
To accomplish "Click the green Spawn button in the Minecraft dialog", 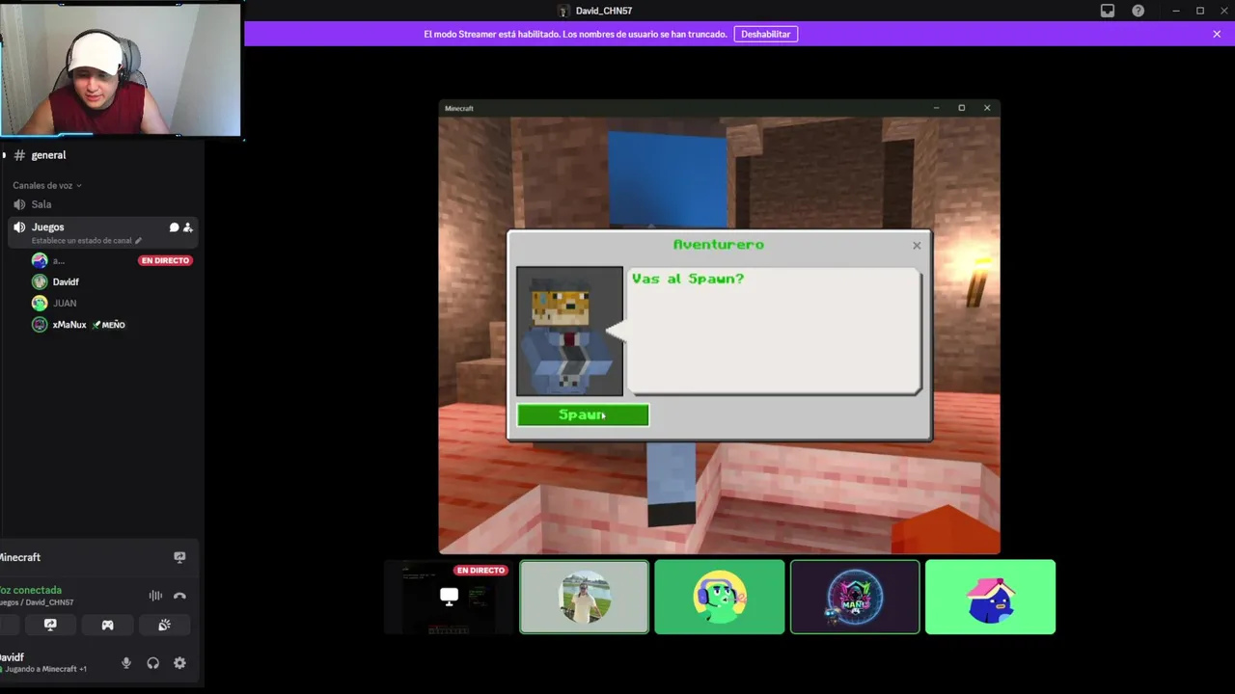I will (x=583, y=414).
